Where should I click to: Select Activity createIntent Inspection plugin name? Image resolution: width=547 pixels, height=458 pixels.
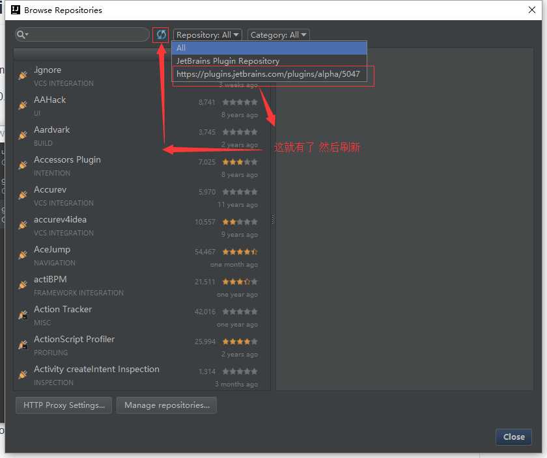(x=96, y=369)
